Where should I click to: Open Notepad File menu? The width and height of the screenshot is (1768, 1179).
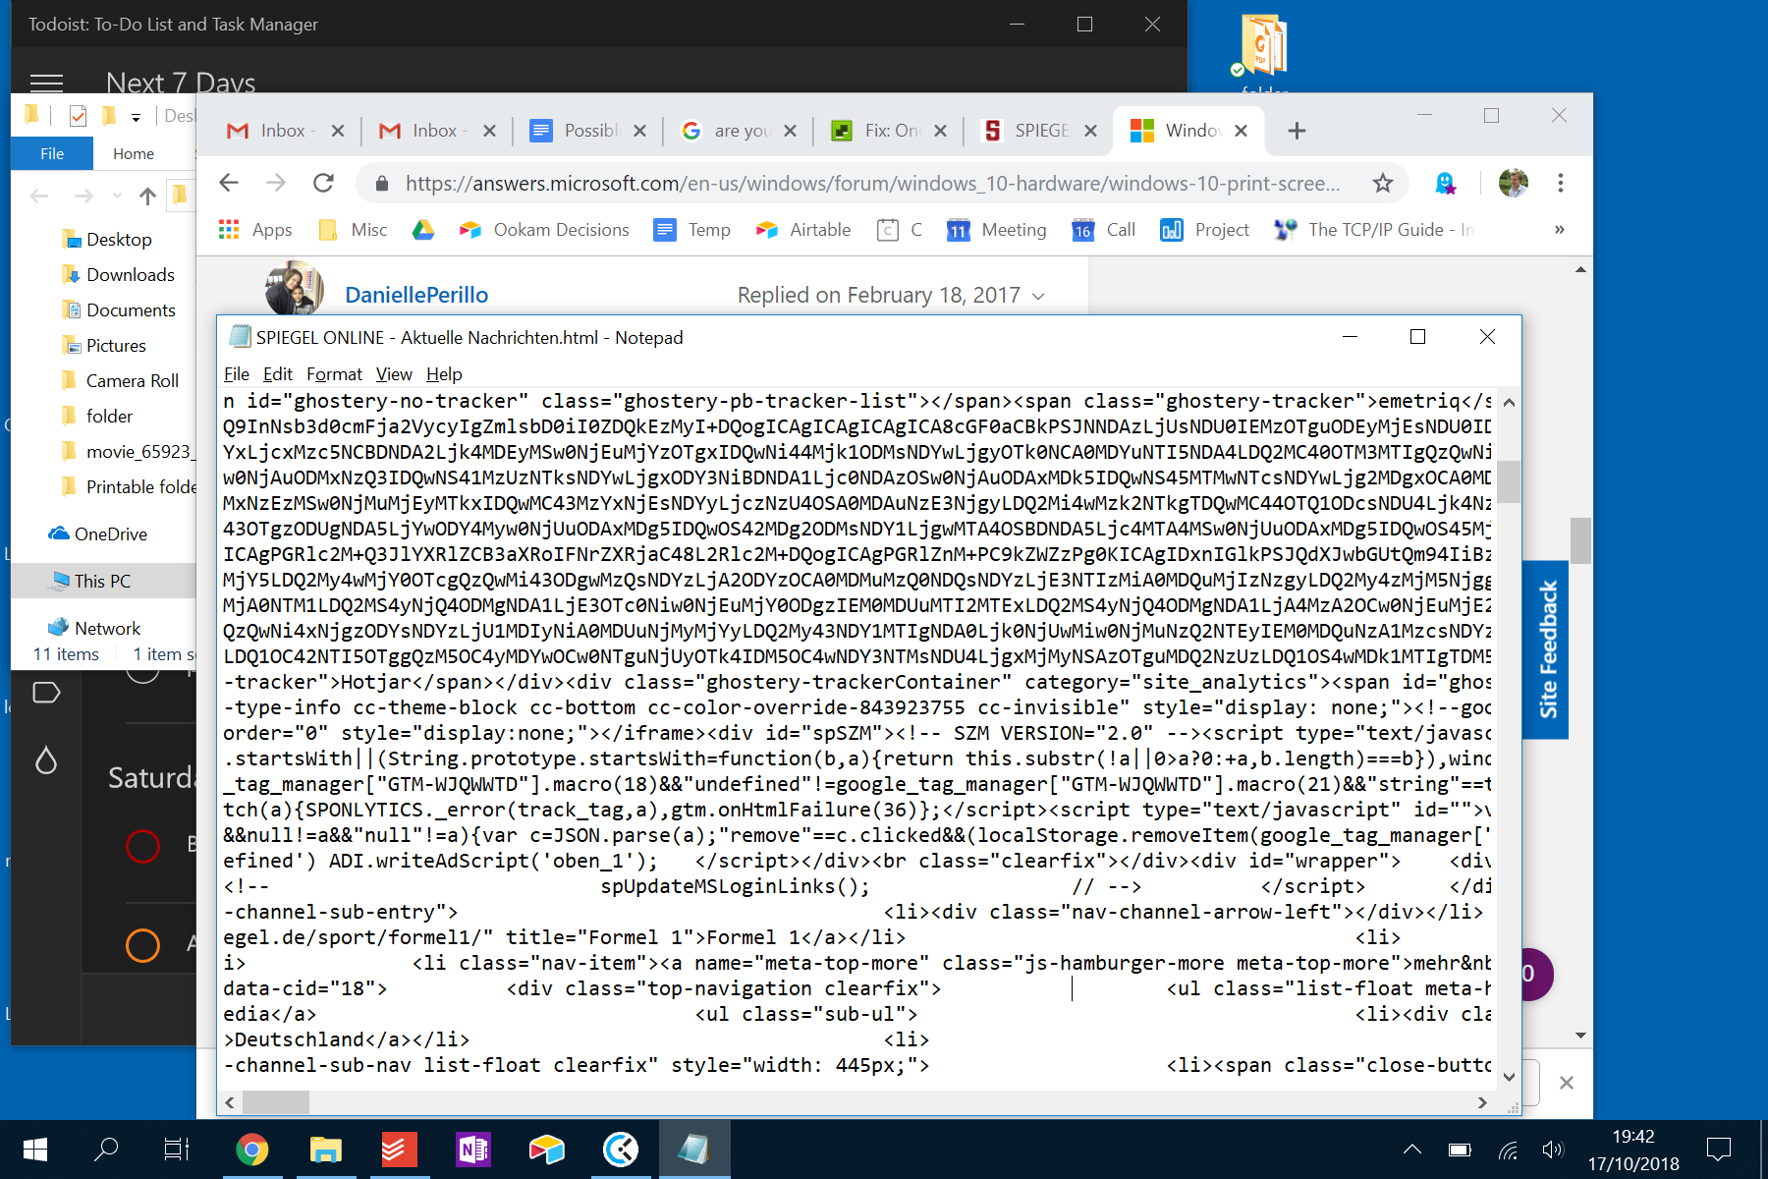coord(236,374)
